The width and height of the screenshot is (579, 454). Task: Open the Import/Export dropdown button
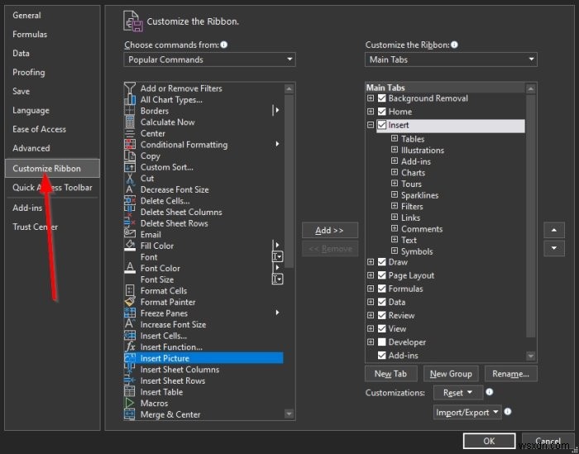tap(467, 413)
